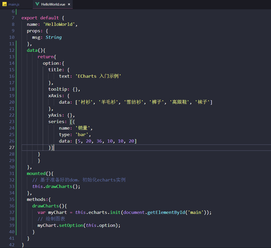Select the HelloWorld.vue tab

53,4
